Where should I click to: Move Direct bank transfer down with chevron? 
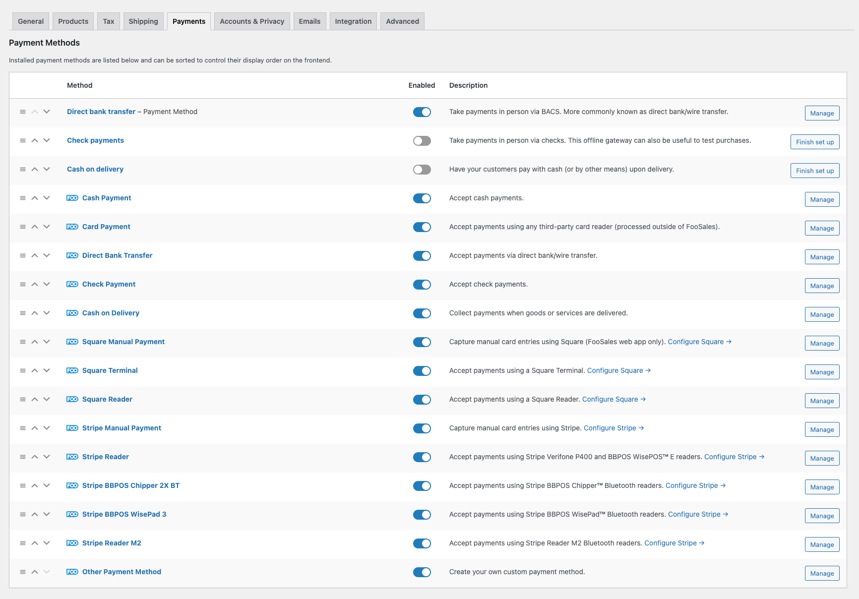click(x=47, y=112)
